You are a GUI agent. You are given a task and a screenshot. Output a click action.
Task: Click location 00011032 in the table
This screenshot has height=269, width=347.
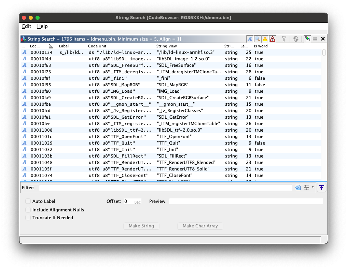[41, 150]
